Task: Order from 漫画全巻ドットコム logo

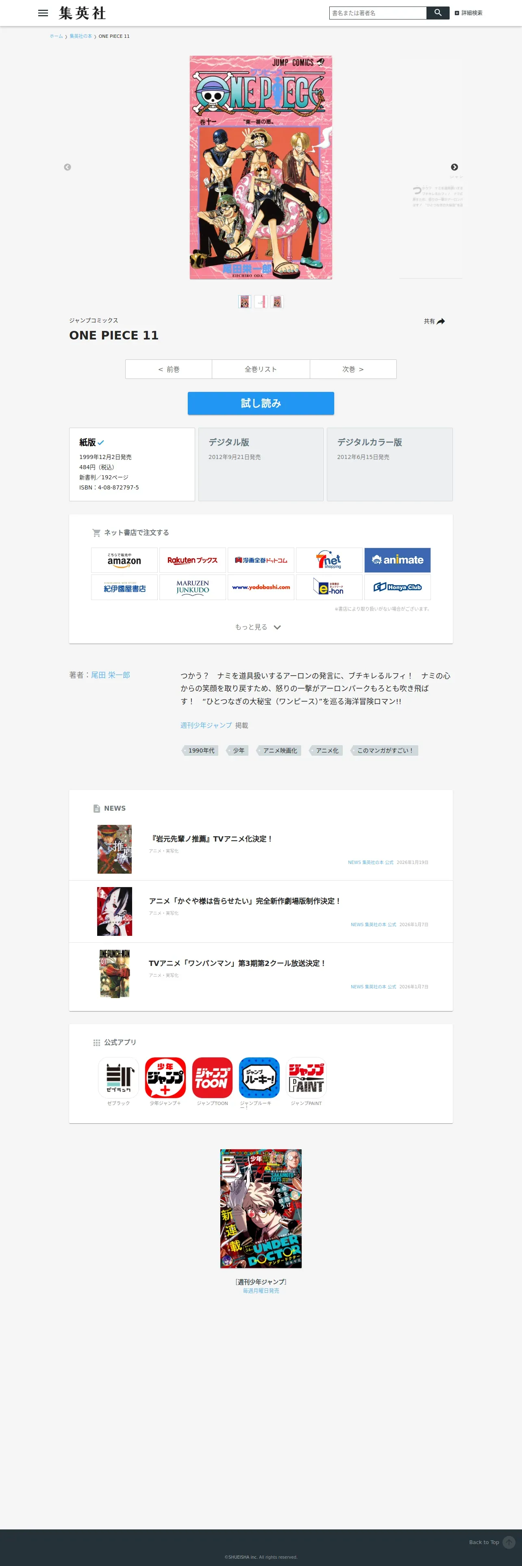Action: click(x=261, y=560)
